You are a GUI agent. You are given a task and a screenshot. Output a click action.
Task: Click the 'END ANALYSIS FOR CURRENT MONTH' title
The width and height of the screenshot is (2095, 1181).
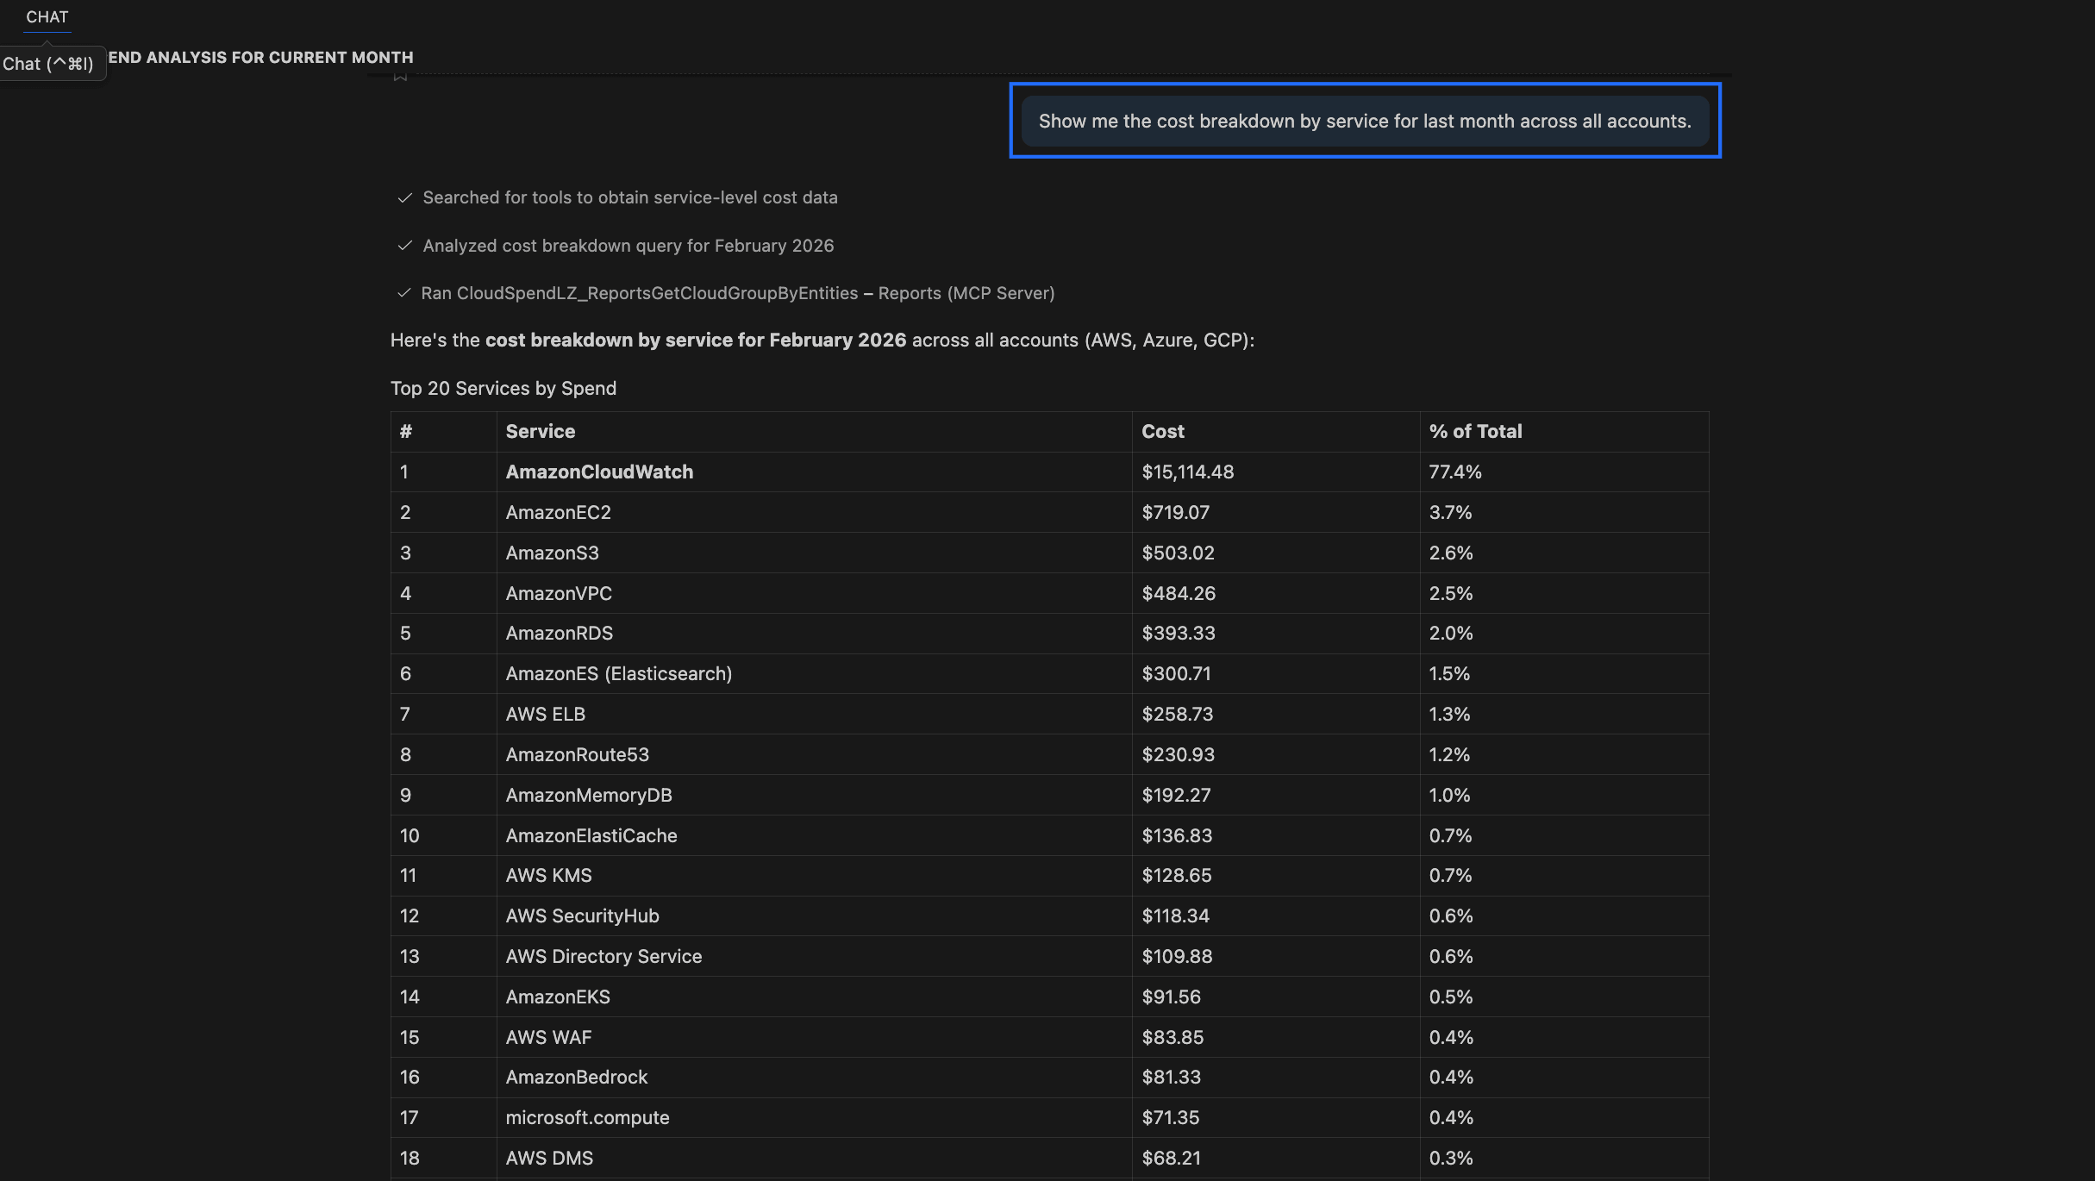pyautogui.click(x=259, y=57)
